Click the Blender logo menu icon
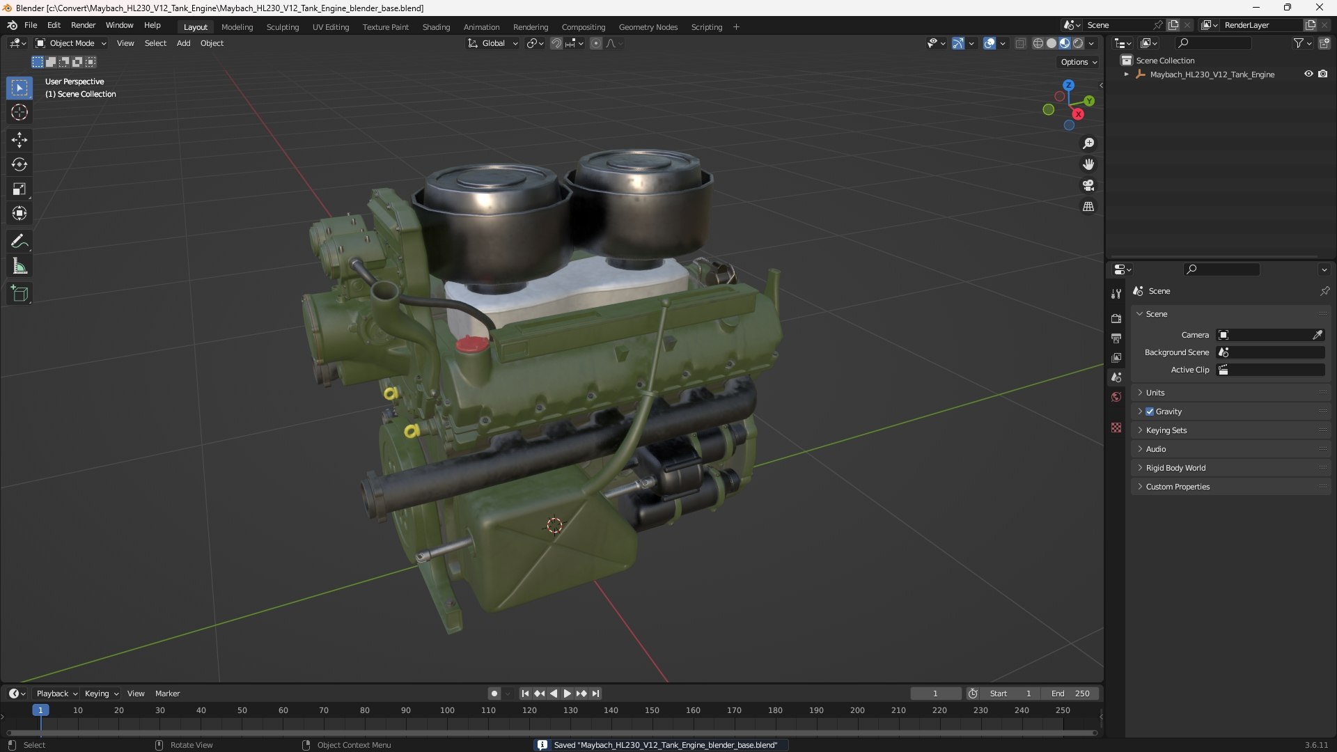Screen dimensions: 1337x752 click(12, 25)
